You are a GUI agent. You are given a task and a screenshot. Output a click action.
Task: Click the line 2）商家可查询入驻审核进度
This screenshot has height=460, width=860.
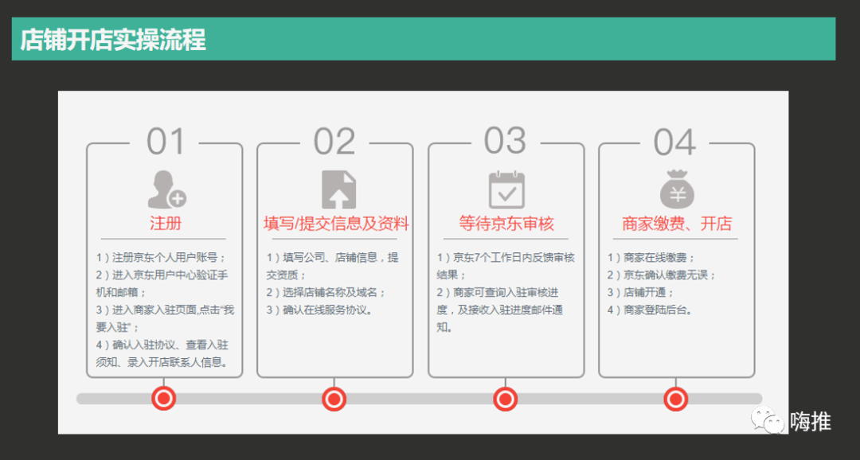pyautogui.click(x=500, y=310)
